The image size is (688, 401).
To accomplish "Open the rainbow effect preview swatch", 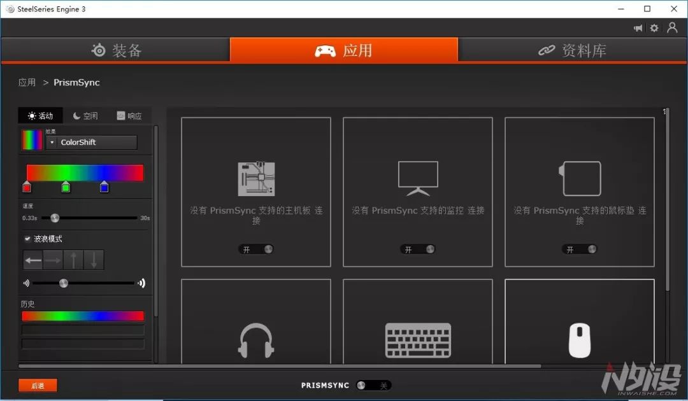I will (x=32, y=140).
